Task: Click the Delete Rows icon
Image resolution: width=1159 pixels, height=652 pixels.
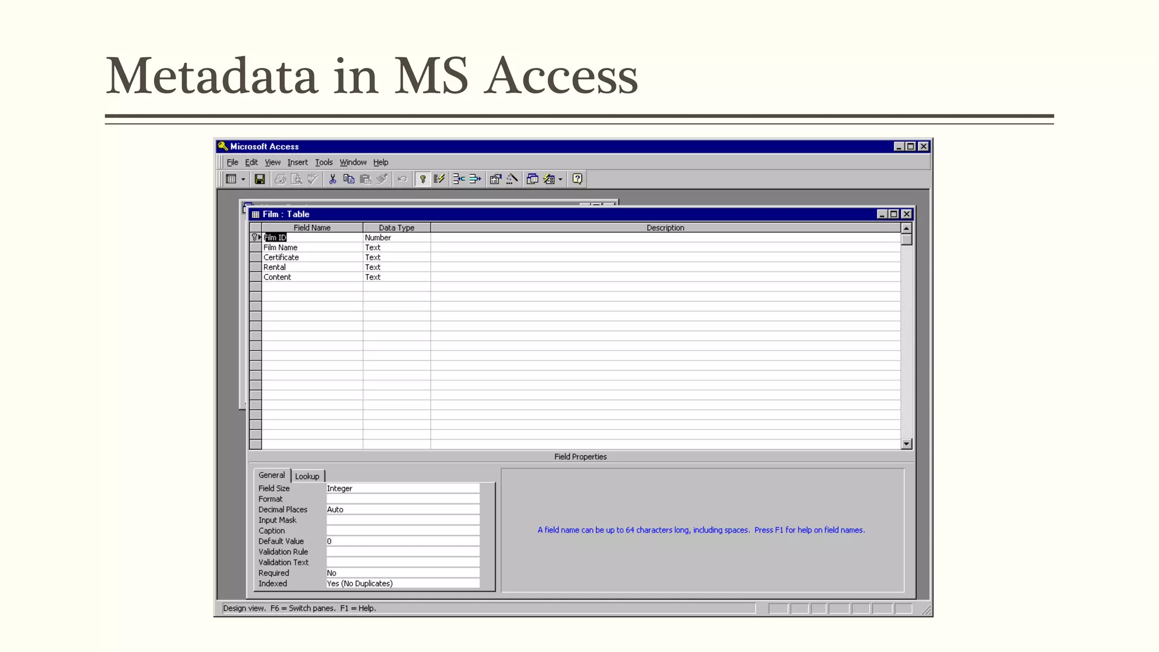Action: (475, 179)
